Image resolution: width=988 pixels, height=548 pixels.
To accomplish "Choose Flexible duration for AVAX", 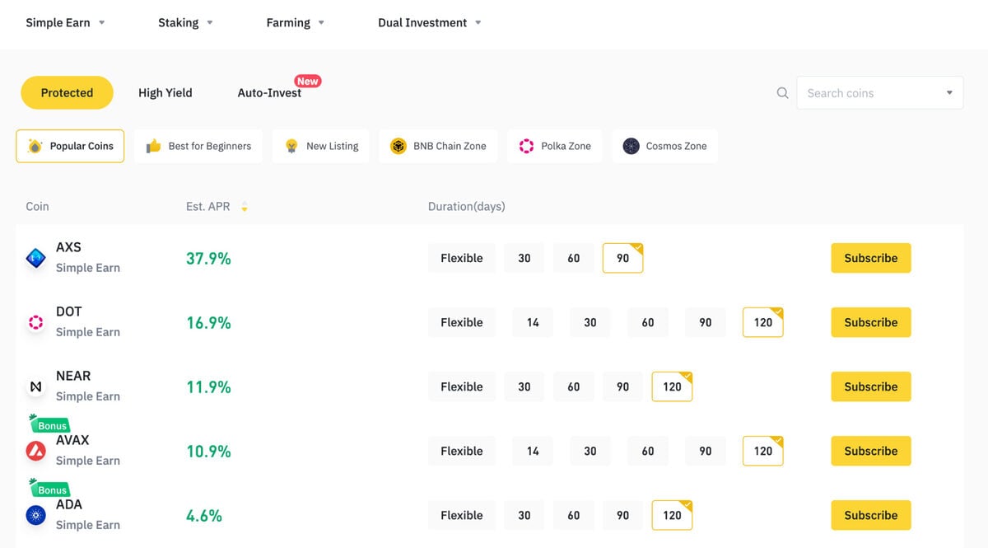I will click(462, 451).
